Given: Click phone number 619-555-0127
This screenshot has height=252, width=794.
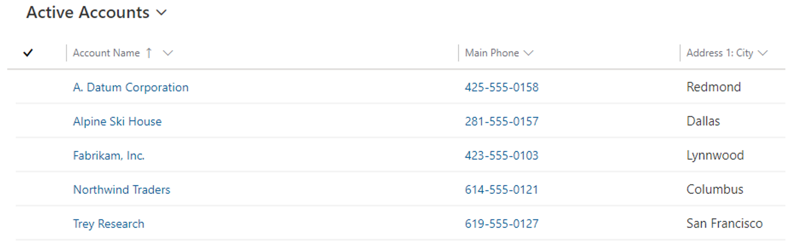Looking at the screenshot, I should coord(502,224).
